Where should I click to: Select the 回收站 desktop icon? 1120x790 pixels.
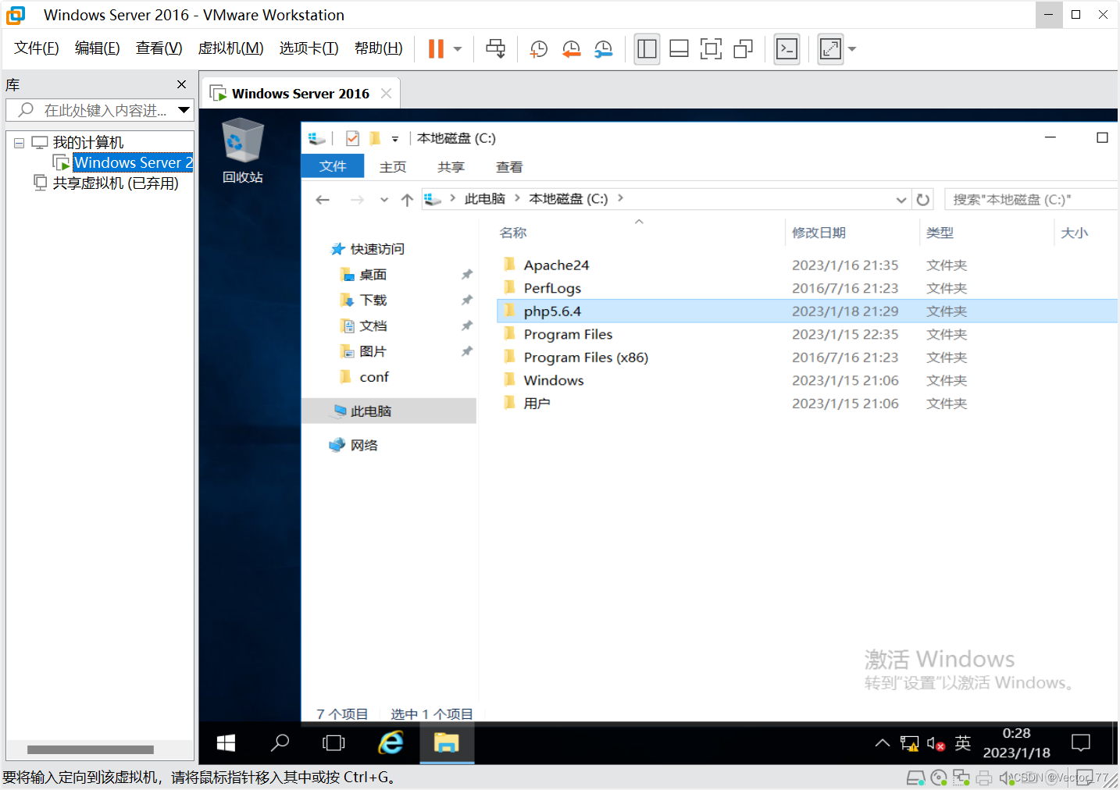coord(242,151)
